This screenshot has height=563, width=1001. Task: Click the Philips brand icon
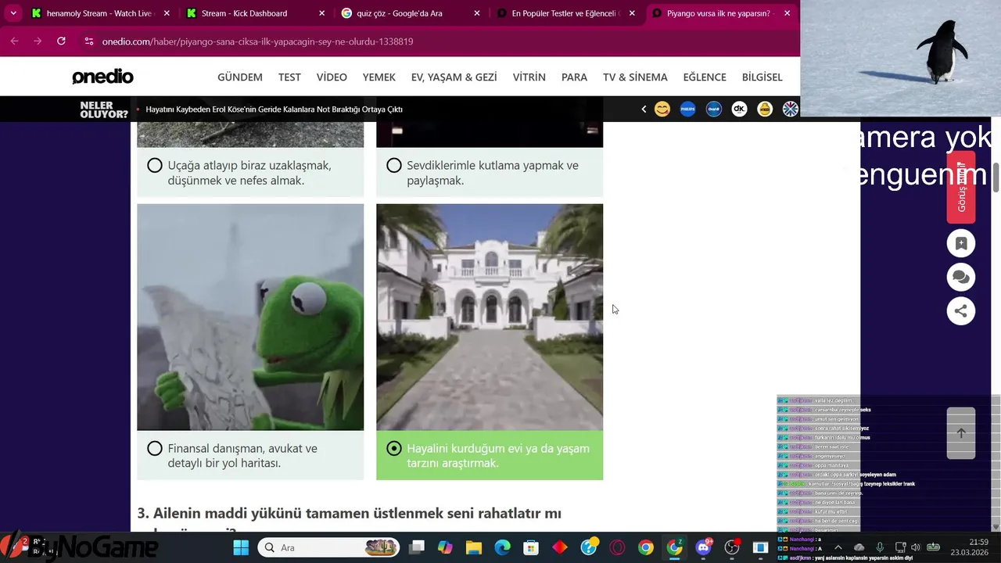(687, 109)
